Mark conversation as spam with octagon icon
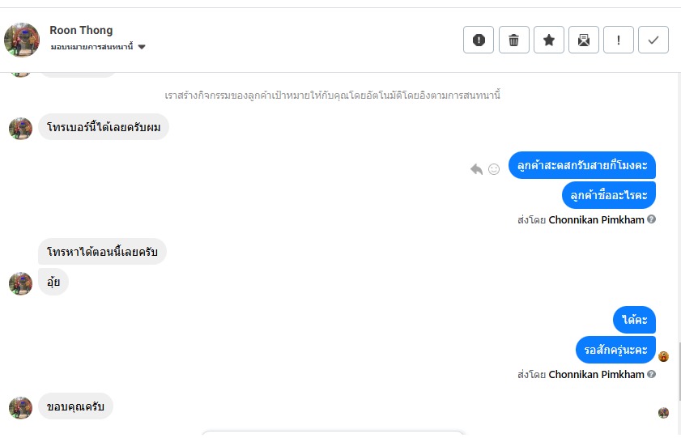The image size is (681, 438). click(x=479, y=40)
